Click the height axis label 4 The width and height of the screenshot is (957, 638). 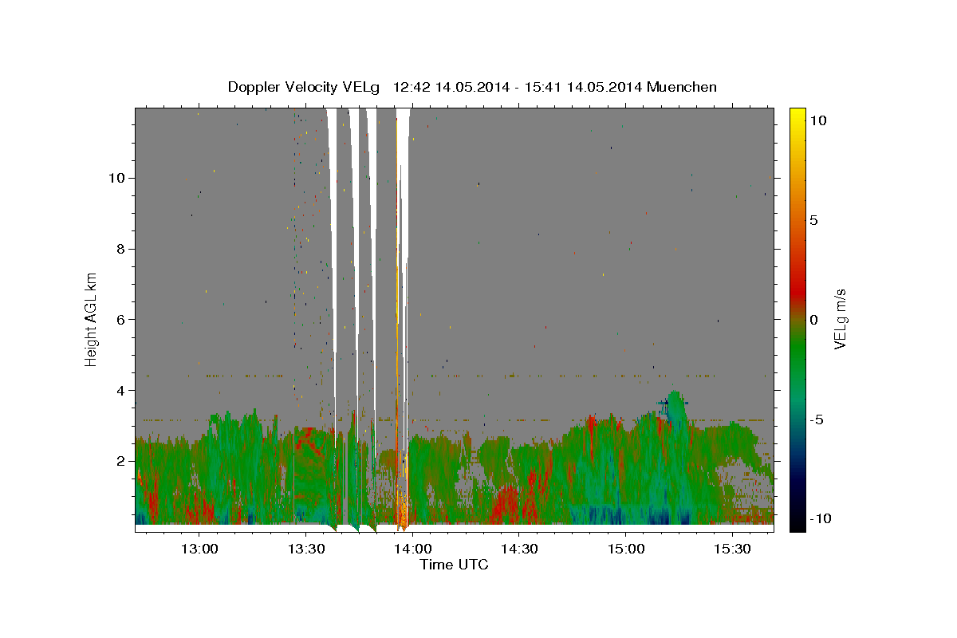tap(119, 390)
